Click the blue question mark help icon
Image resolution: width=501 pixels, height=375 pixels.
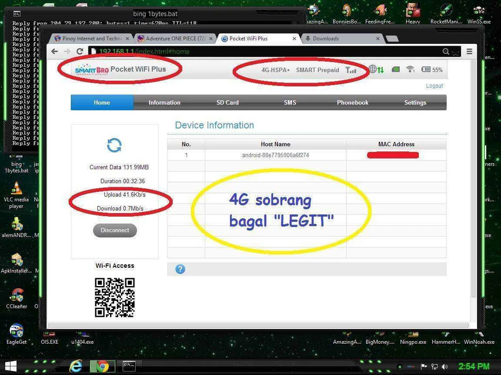(180, 269)
